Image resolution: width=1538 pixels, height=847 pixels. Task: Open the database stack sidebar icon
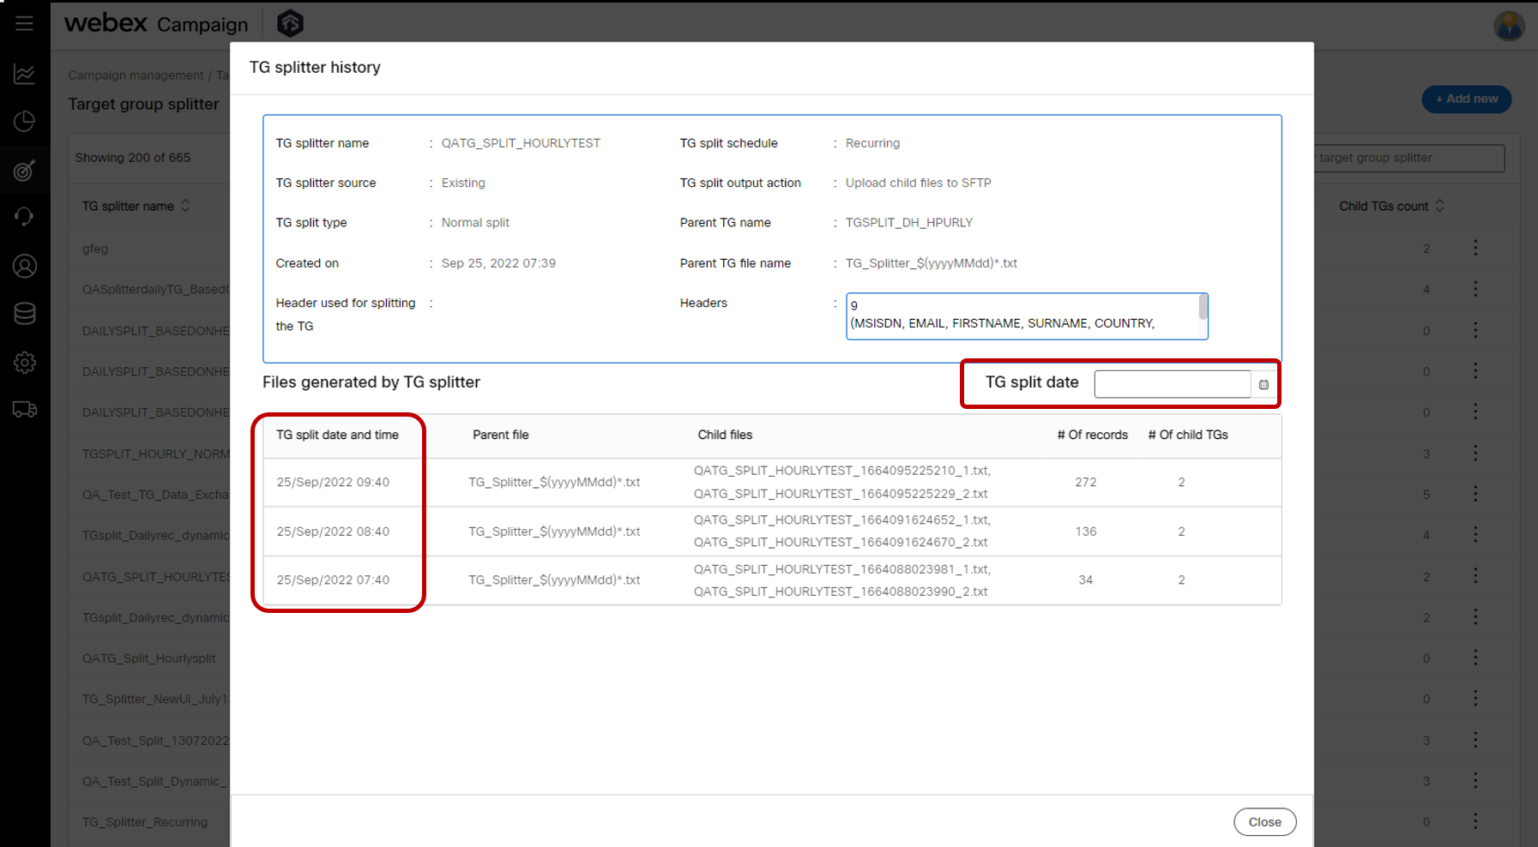pyautogui.click(x=24, y=314)
